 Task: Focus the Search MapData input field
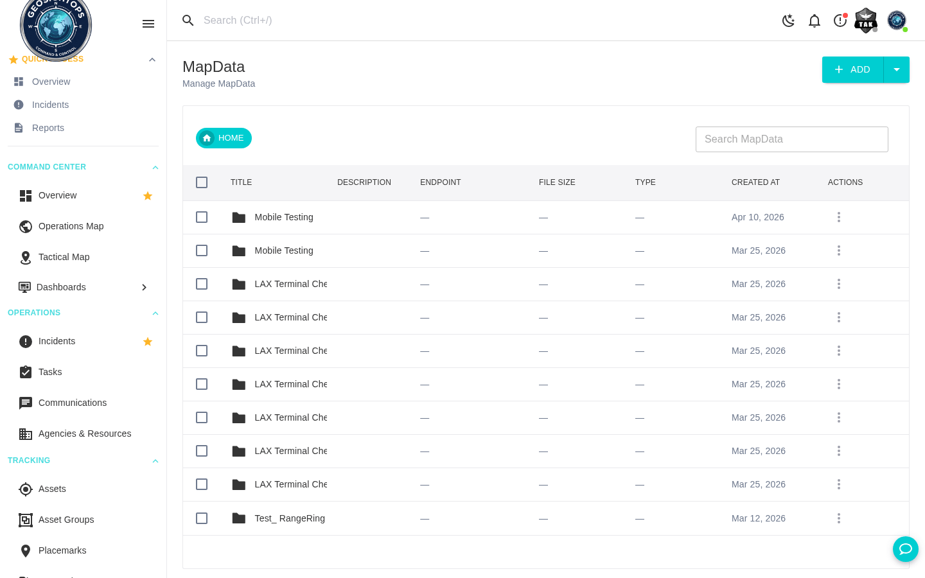[791, 139]
